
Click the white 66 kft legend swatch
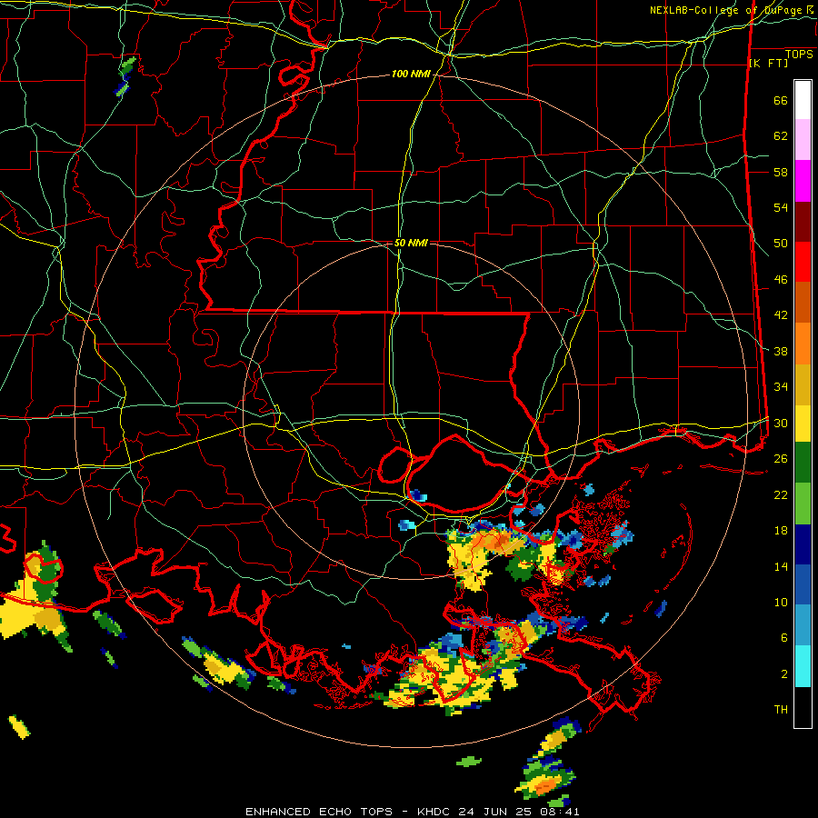pos(803,100)
